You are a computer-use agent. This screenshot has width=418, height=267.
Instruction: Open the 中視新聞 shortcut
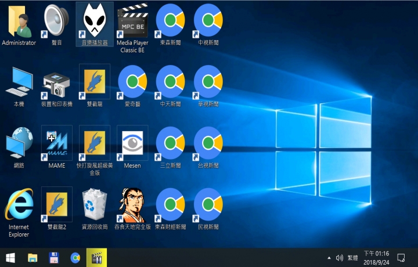pos(208,21)
